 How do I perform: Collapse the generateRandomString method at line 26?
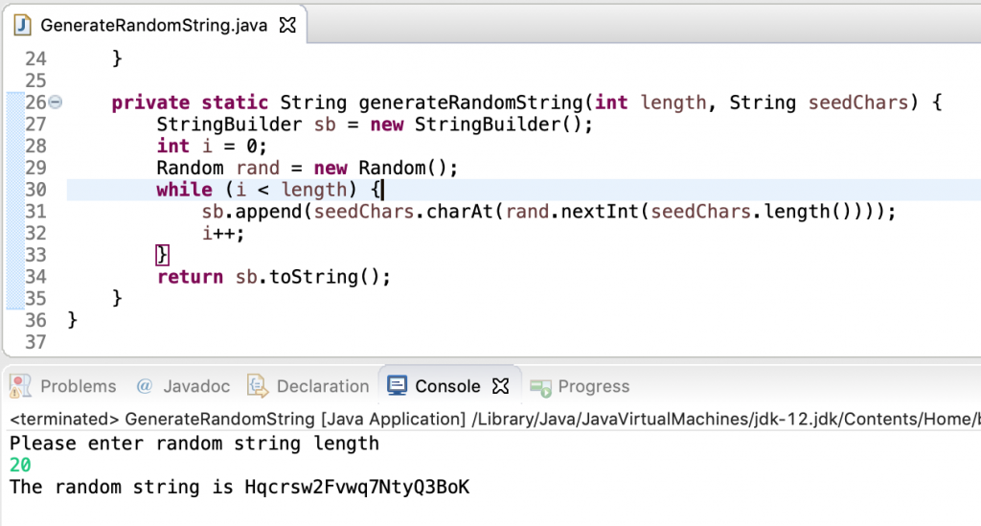click(55, 103)
